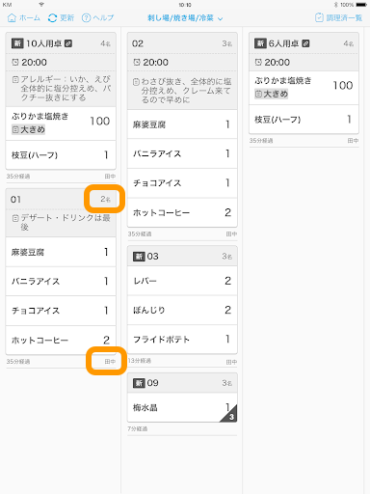Open ticket 01 header
The width and height of the screenshot is (370, 494).
pyautogui.click(x=61, y=200)
